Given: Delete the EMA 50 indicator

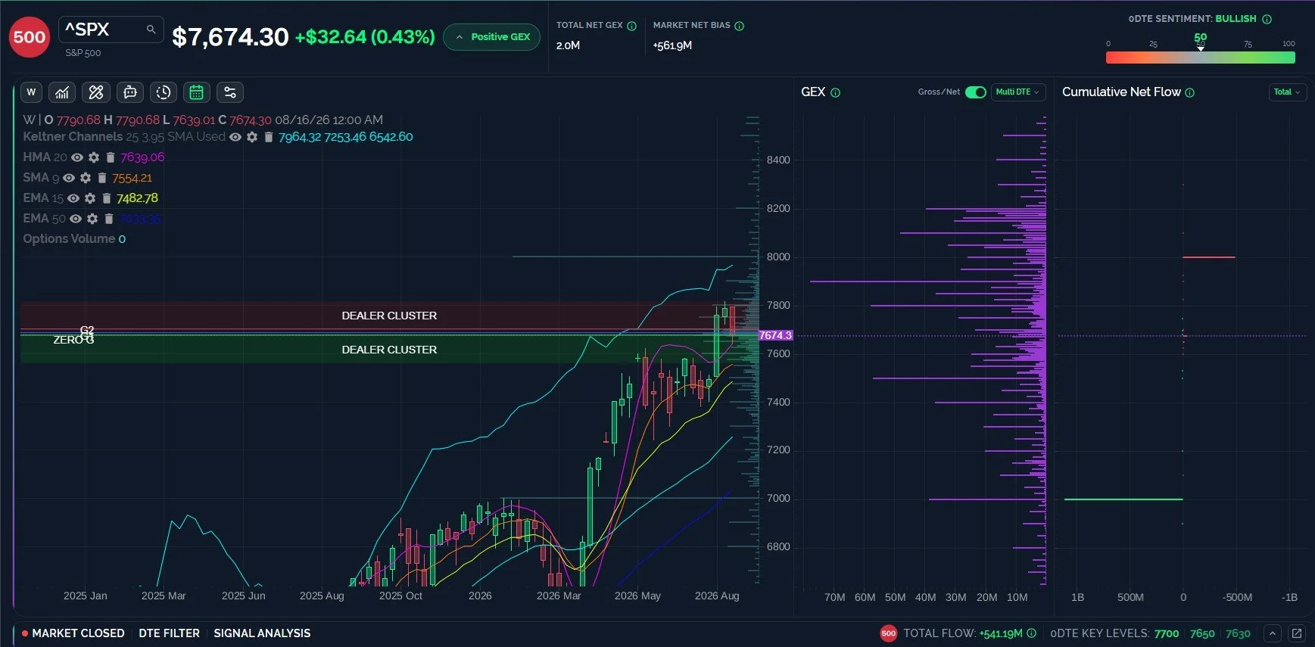Looking at the screenshot, I should tap(108, 219).
